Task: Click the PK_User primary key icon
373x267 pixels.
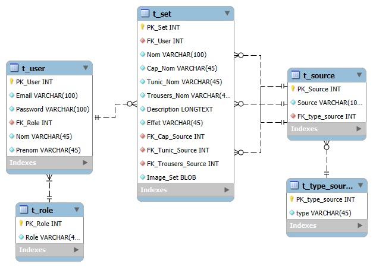Action: tap(11, 81)
